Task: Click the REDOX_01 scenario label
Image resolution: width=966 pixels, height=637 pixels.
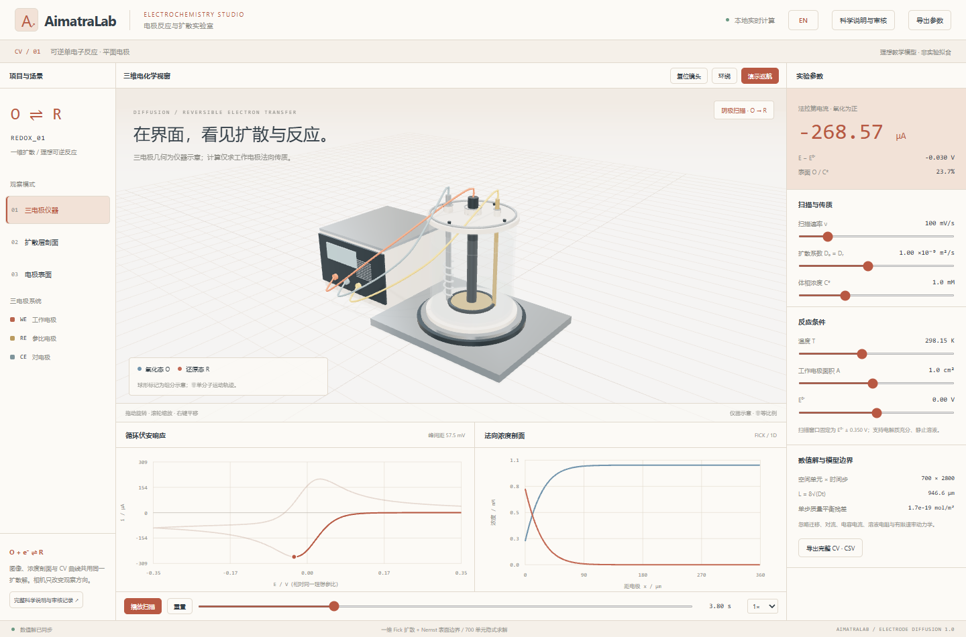Action: click(x=28, y=138)
